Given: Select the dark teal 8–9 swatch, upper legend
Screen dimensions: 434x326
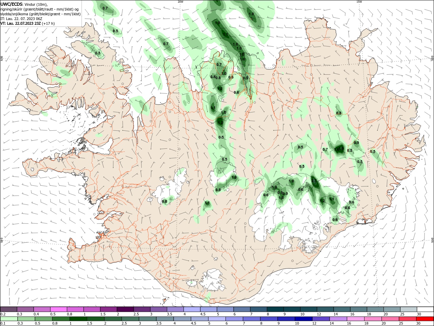Looking at the screenshot, I should pos(275,309).
